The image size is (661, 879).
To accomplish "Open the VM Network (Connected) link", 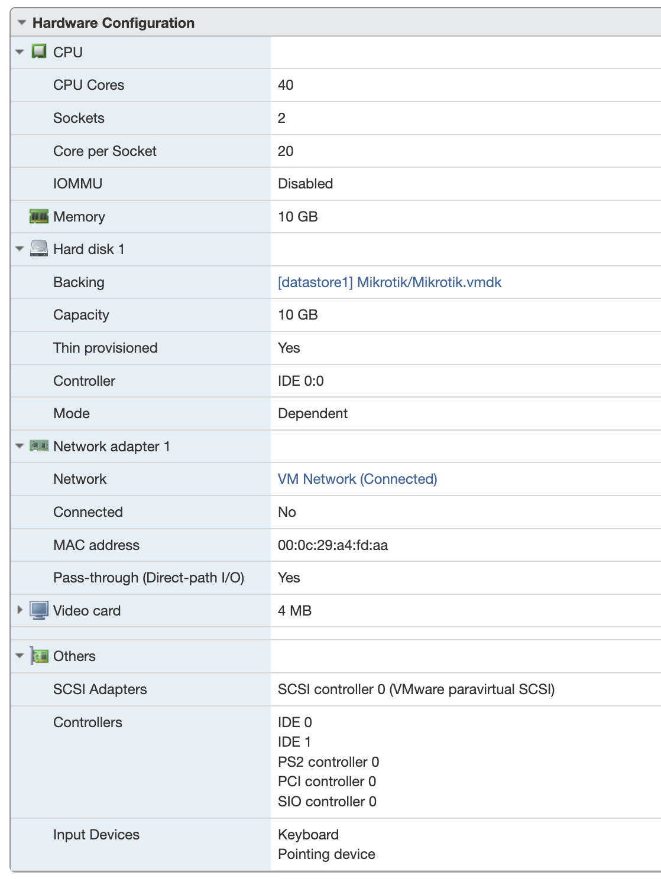I will (358, 479).
